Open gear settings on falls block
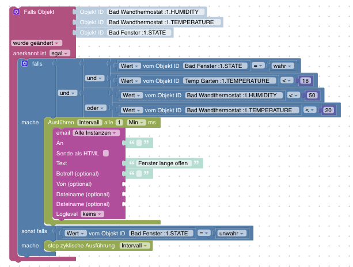This screenshot has width=353, height=267. coord(25,63)
